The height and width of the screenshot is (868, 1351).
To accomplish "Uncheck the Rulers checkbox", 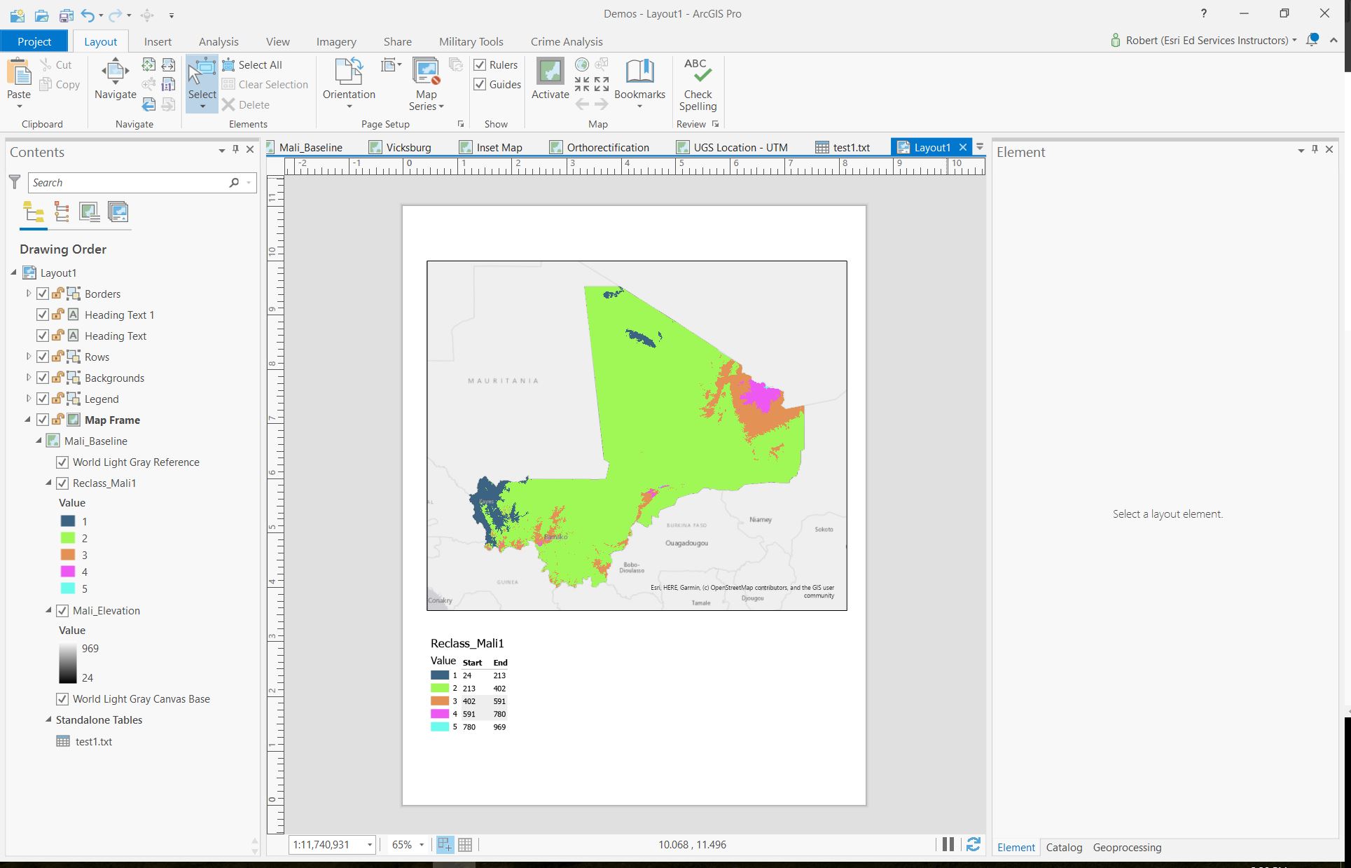I will coord(480,65).
